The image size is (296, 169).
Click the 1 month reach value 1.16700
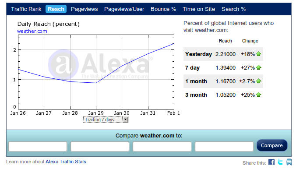click(x=226, y=81)
